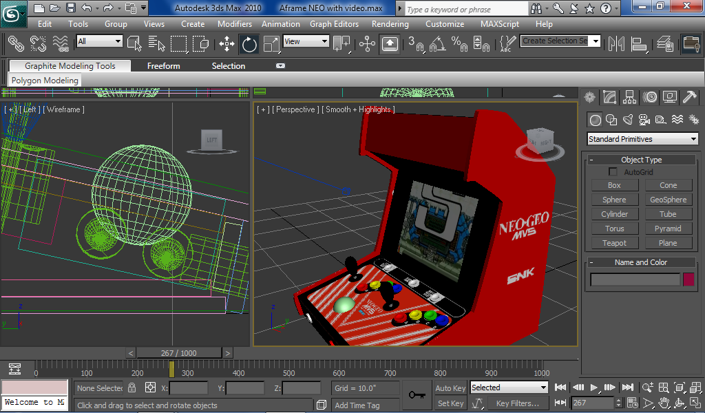Click the Mirror tool
This screenshot has height=413, width=705.
tap(616, 43)
